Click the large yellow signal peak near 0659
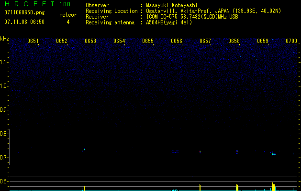 point(273,187)
